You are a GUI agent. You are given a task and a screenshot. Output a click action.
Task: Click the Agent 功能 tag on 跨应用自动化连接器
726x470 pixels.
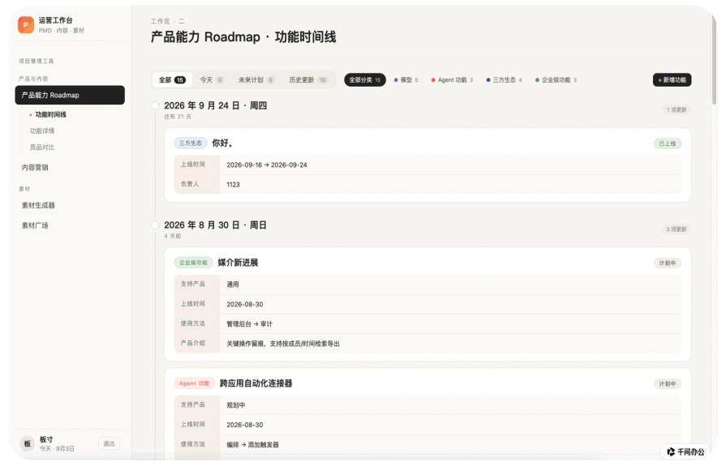click(194, 383)
